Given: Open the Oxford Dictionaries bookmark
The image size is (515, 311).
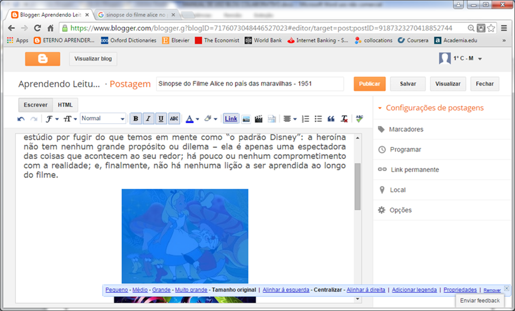Looking at the screenshot, I should (x=129, y=40).
